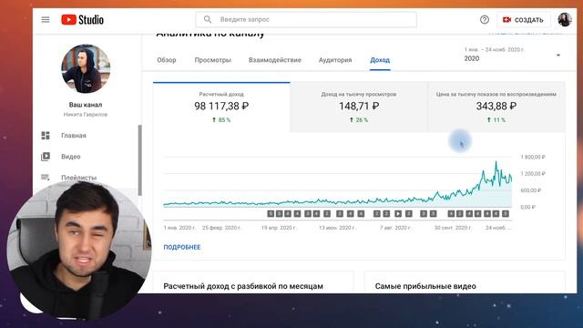Image resolution: width=583 pixels, height=328 pixels.
Task: Click the '148,71 ₽' value
Action: coord(359,107)
